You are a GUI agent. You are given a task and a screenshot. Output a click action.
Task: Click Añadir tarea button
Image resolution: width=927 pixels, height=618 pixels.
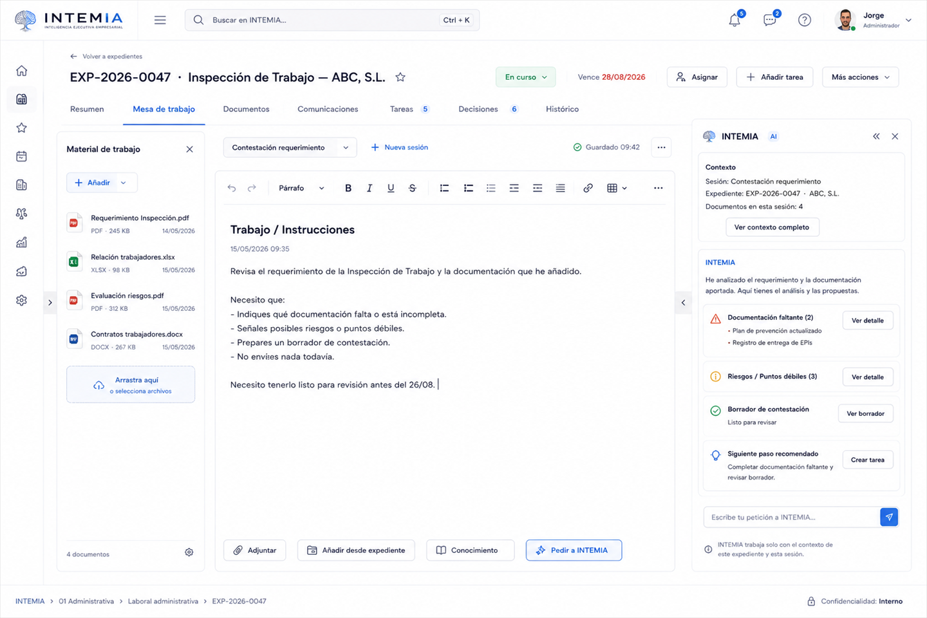click(774, 77)
